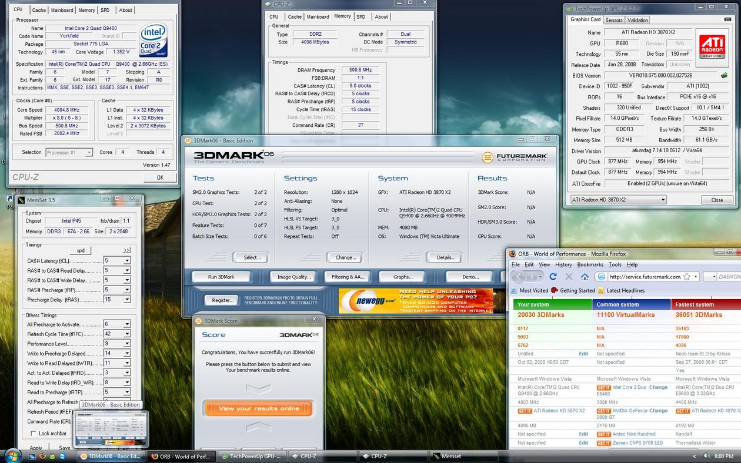The image size is (741, 463).
Task: Click the Select... button under Tests
Action: (x=252, y=257)
